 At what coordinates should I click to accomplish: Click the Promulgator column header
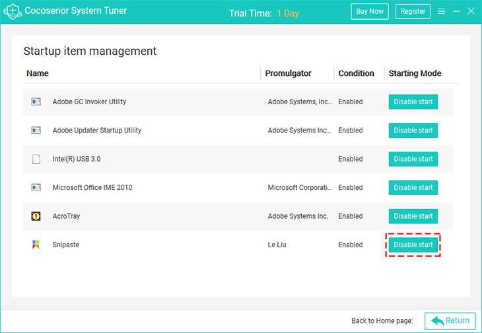click(288, 73)
